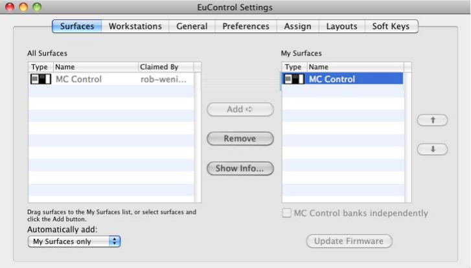
Task: Click the green zoom window button
Action: [36, 7]
